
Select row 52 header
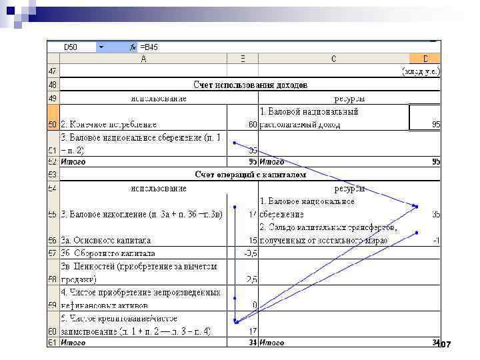point(53,161)
